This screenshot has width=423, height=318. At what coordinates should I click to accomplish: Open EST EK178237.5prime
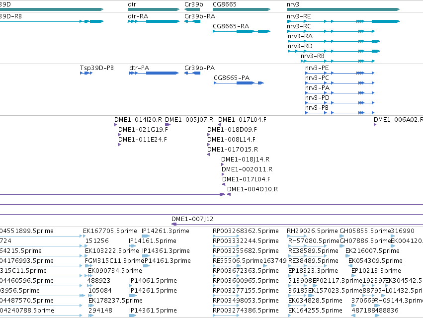pos(91,306)
